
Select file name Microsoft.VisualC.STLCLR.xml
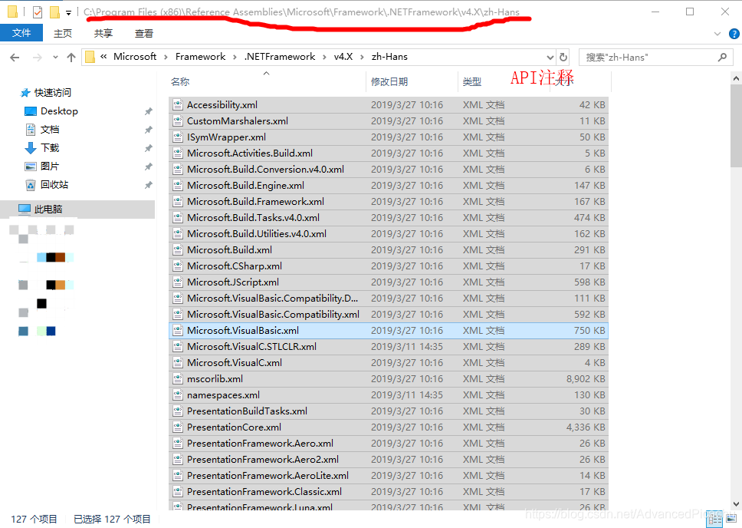pos(251,346)
